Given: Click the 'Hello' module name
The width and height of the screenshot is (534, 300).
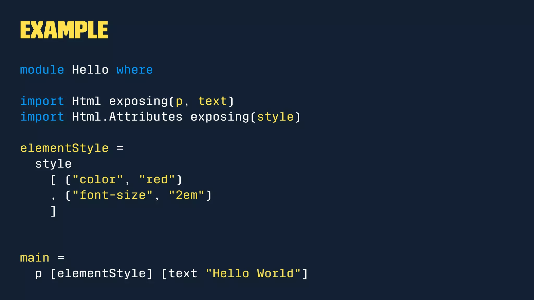Looking at the screenshot, I should (x=90, y=70).
